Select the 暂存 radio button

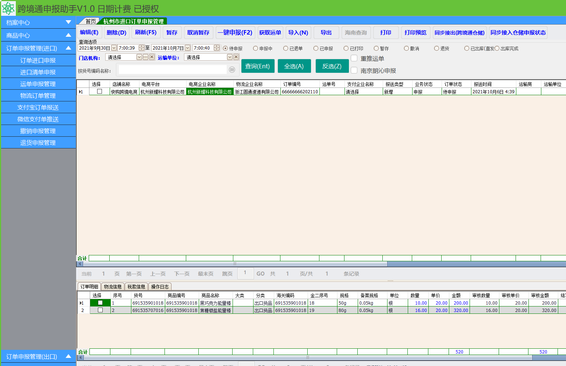[x=376, y=49]
